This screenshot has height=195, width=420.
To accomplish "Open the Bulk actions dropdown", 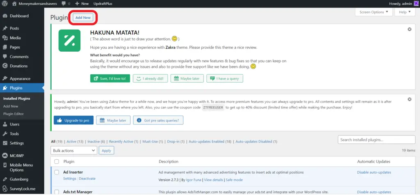I will coord(74,151).
